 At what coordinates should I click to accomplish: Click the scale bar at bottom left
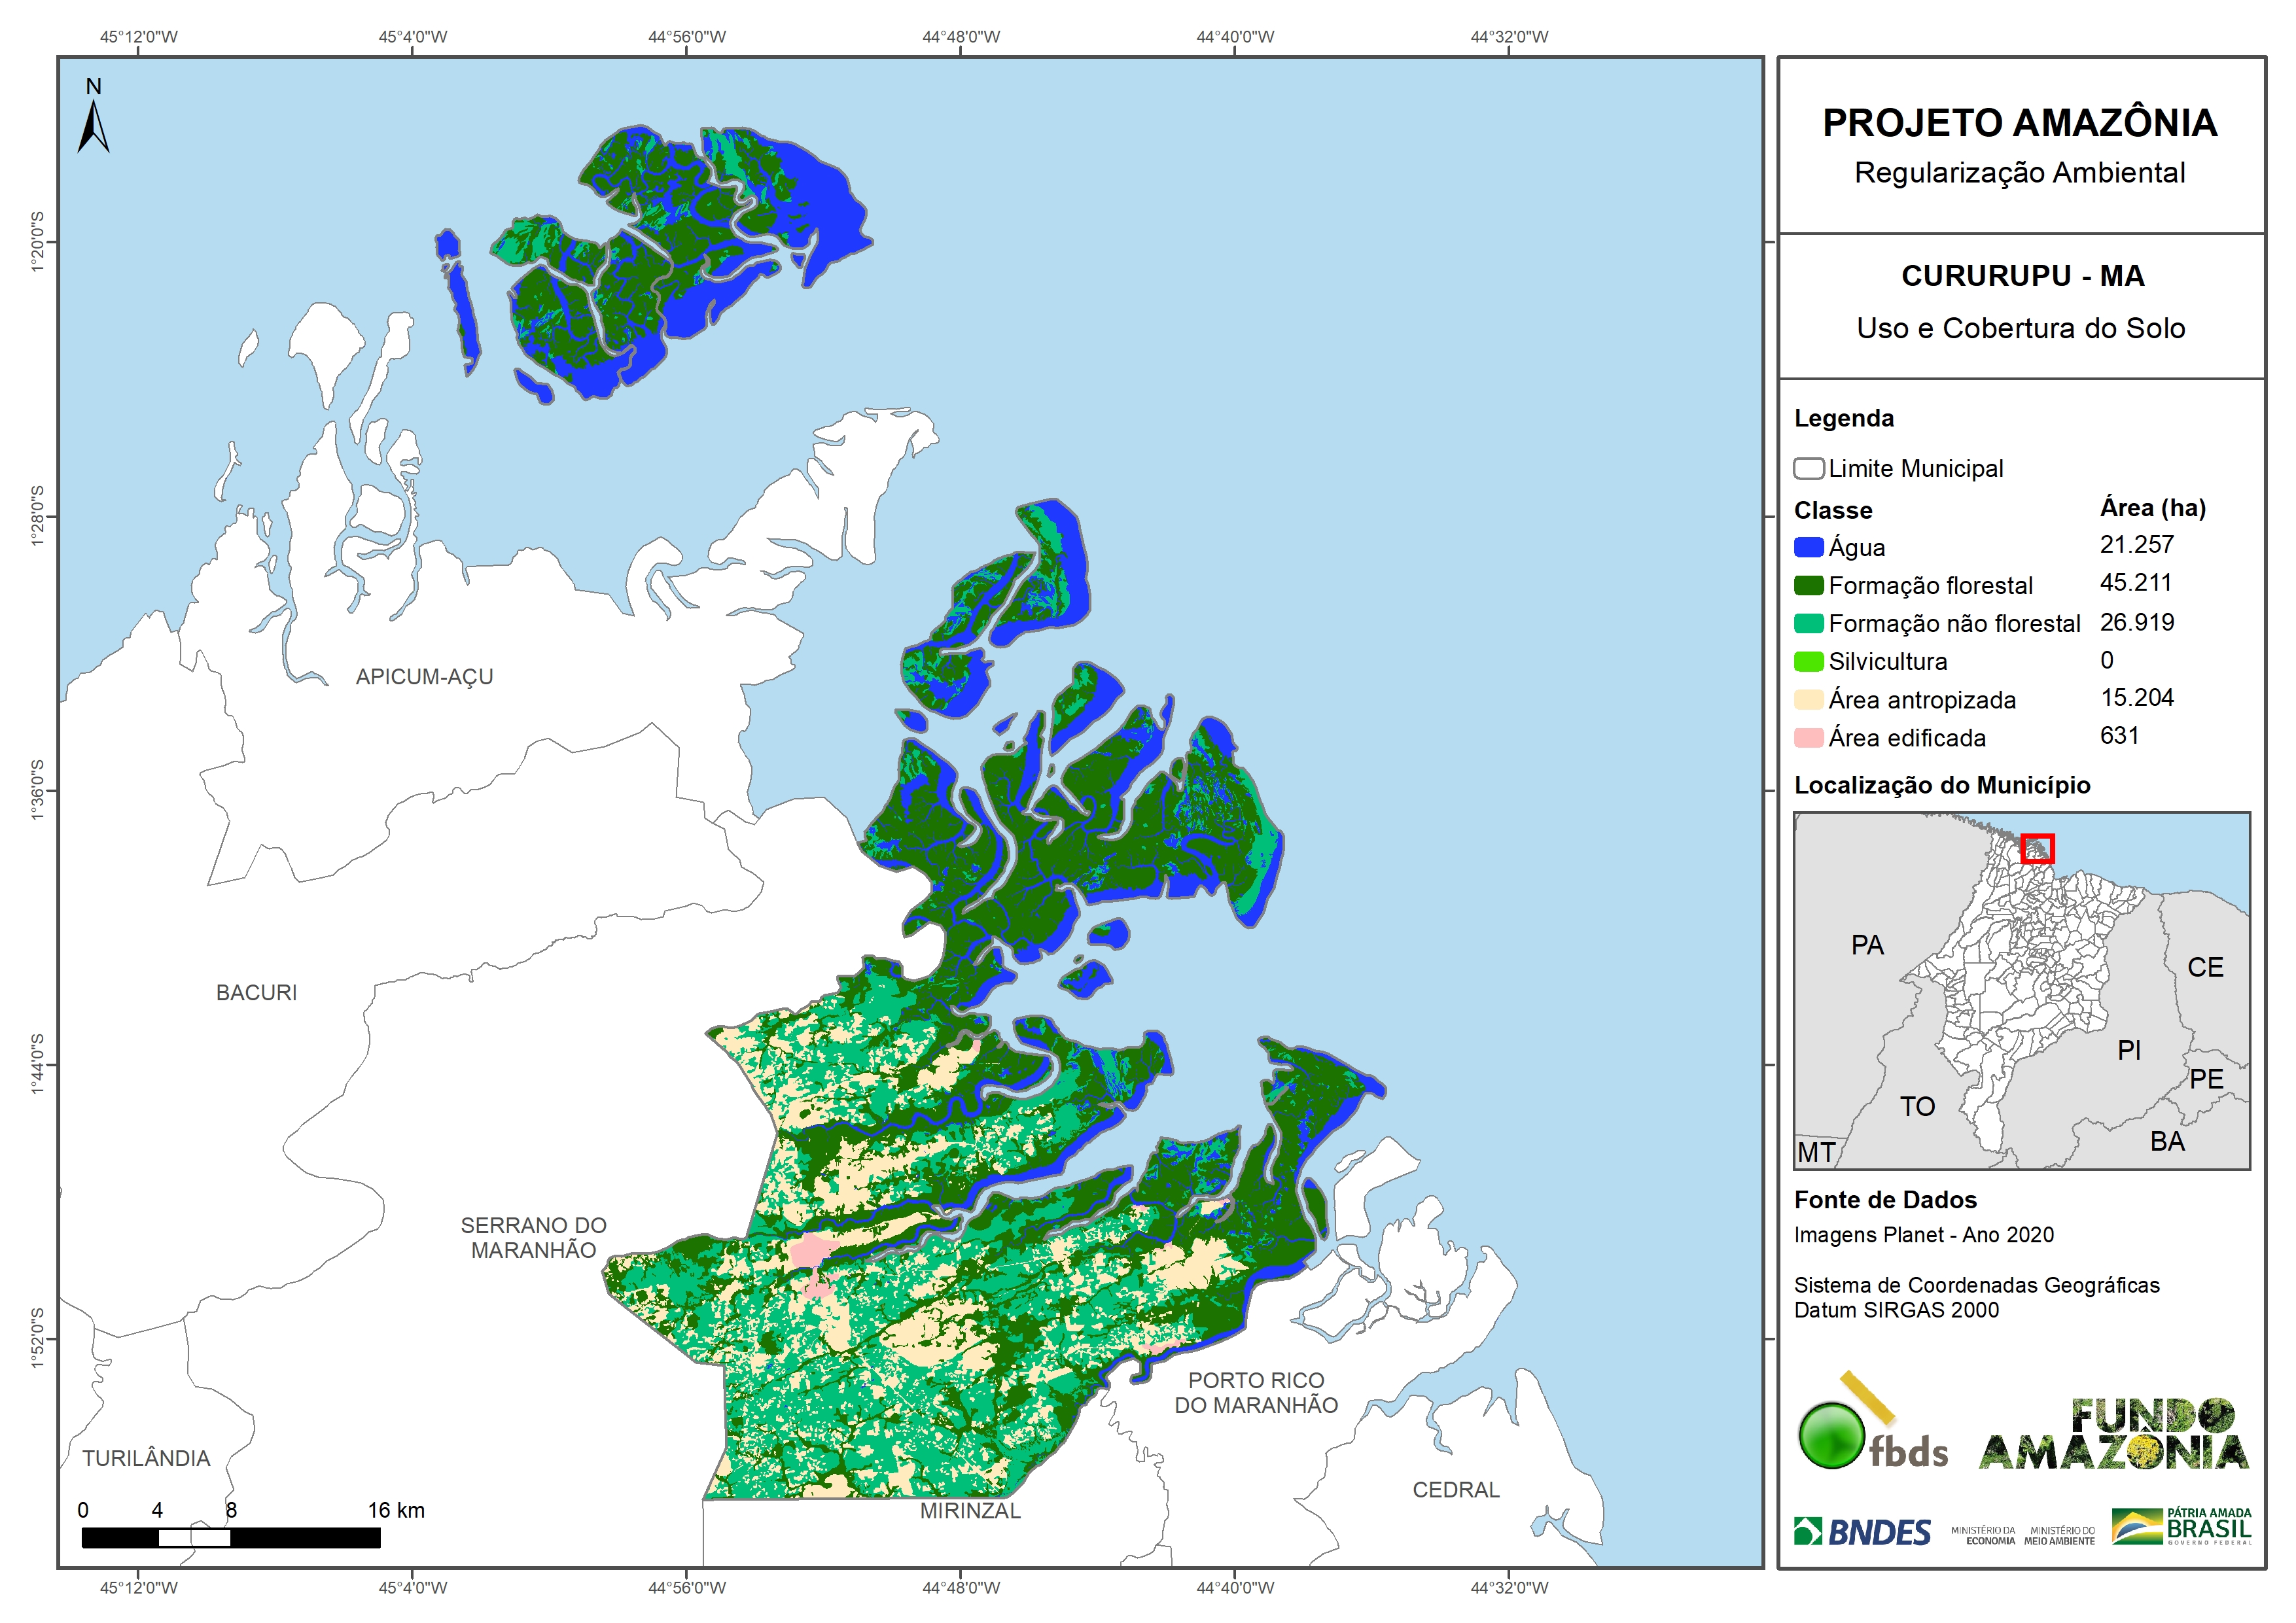pos(230,1537)
